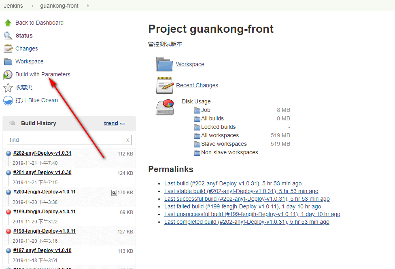Clear the find box with the x
Image resolution: width=395 pixels, height=269 pixels.
(128, 140)
